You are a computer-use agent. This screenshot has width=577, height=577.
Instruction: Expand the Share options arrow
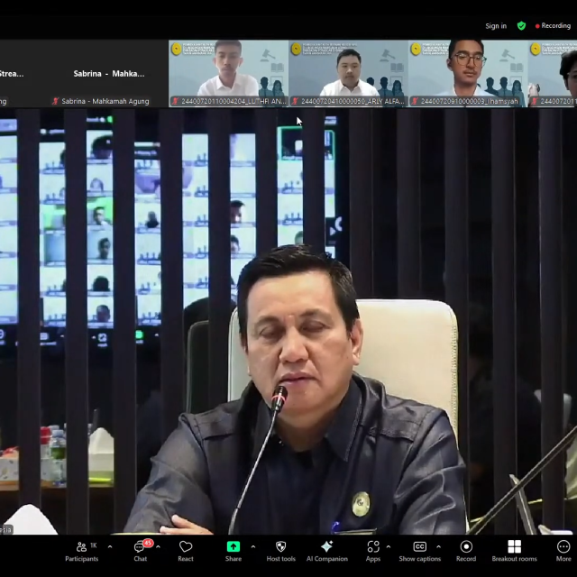(252, 546)
